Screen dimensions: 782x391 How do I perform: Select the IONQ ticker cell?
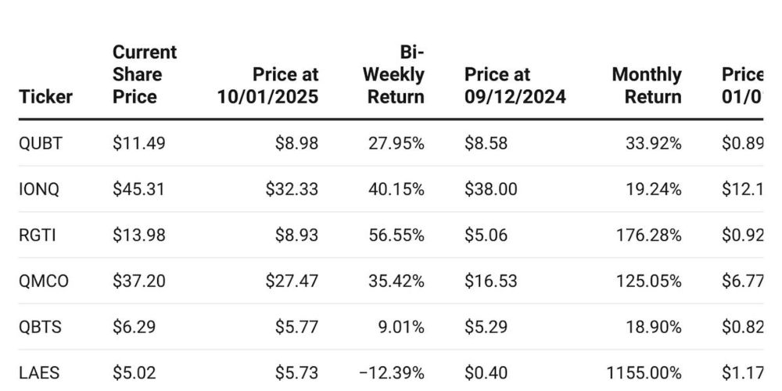[38, 189]
